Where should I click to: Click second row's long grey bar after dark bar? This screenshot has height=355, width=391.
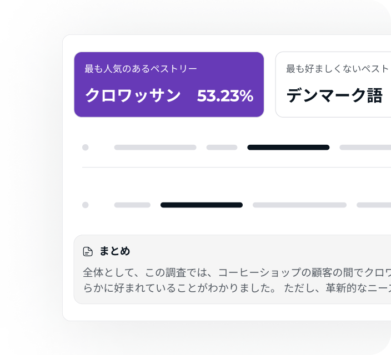point(299,205)
